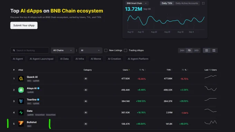Viewport: 235px width, 132px height.
Task: Select the 30D time range
Action: coord(196,50)
